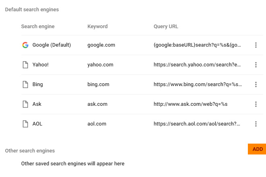Click the yahoo.com keyword text
The height and width of the screenshot is (177, 266).
[x=100, y=65]
